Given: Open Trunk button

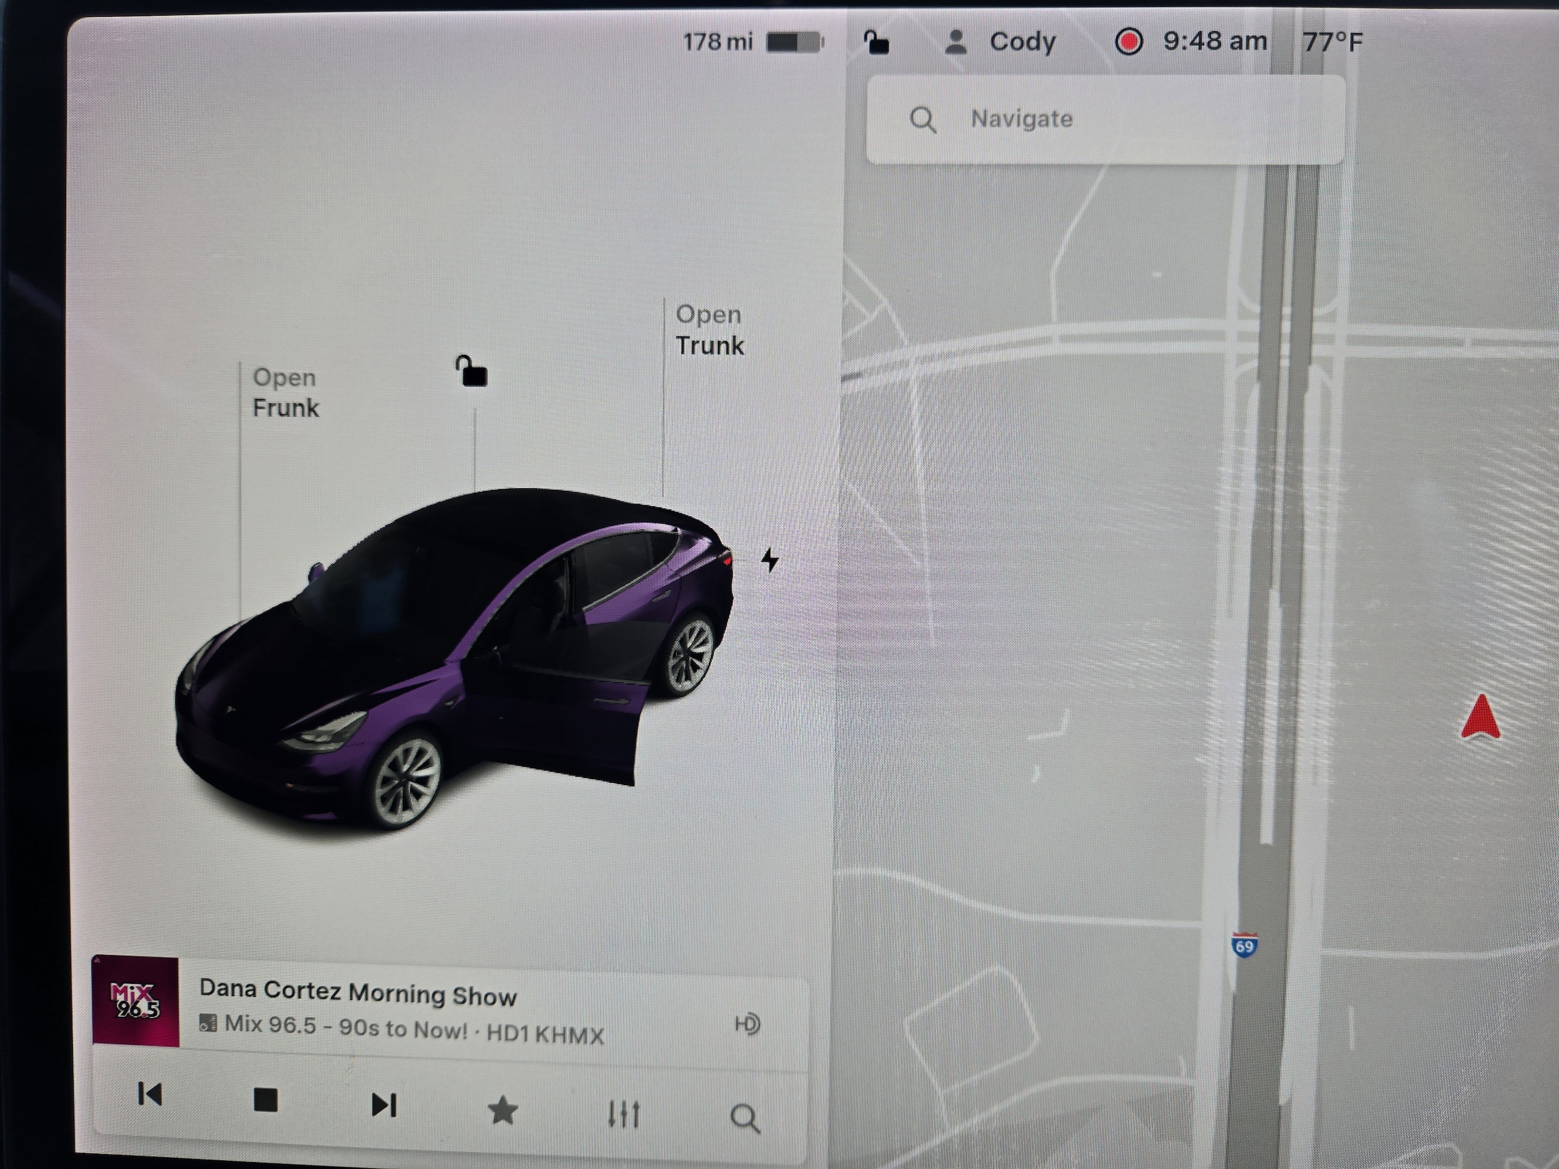Looking at the screenshot, I should click(x=709, y=330).
